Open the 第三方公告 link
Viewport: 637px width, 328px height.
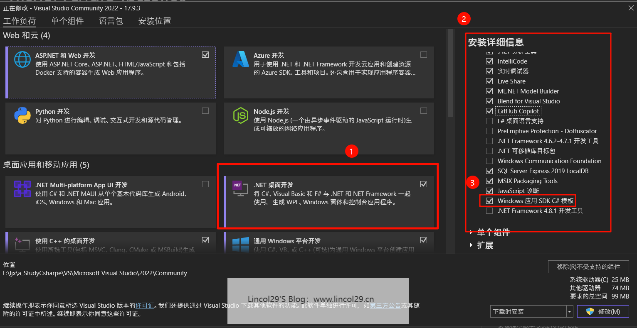click(385, 305)
